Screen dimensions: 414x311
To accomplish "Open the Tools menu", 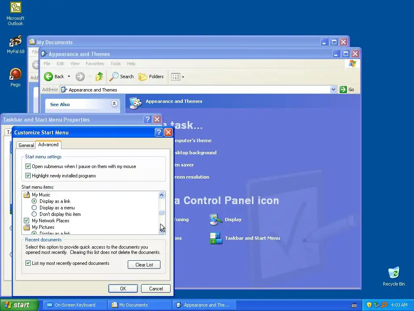I will pos(115,64).
